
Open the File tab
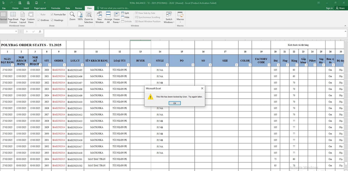click(4, 8)
